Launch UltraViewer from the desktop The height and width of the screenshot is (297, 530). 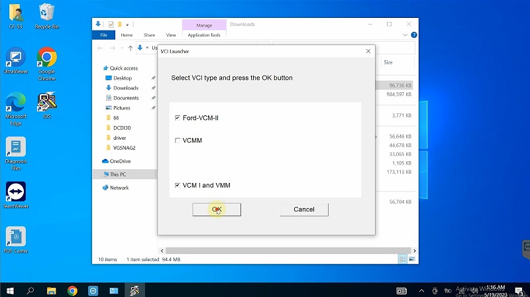coord(15,60)
